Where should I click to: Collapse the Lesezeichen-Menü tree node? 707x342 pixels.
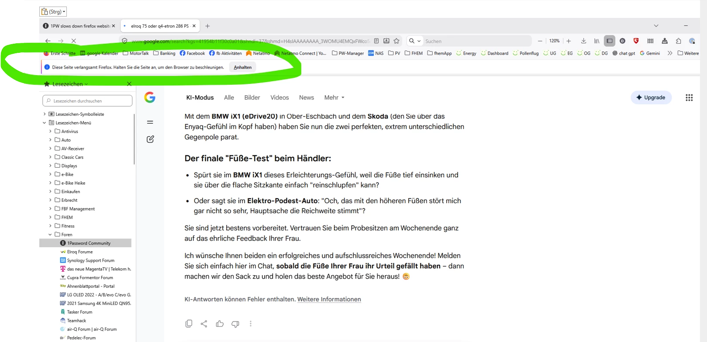pos(45,123)
